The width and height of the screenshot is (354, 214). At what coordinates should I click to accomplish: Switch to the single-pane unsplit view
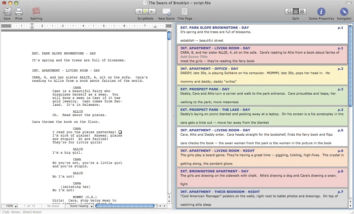coord(289,11)
